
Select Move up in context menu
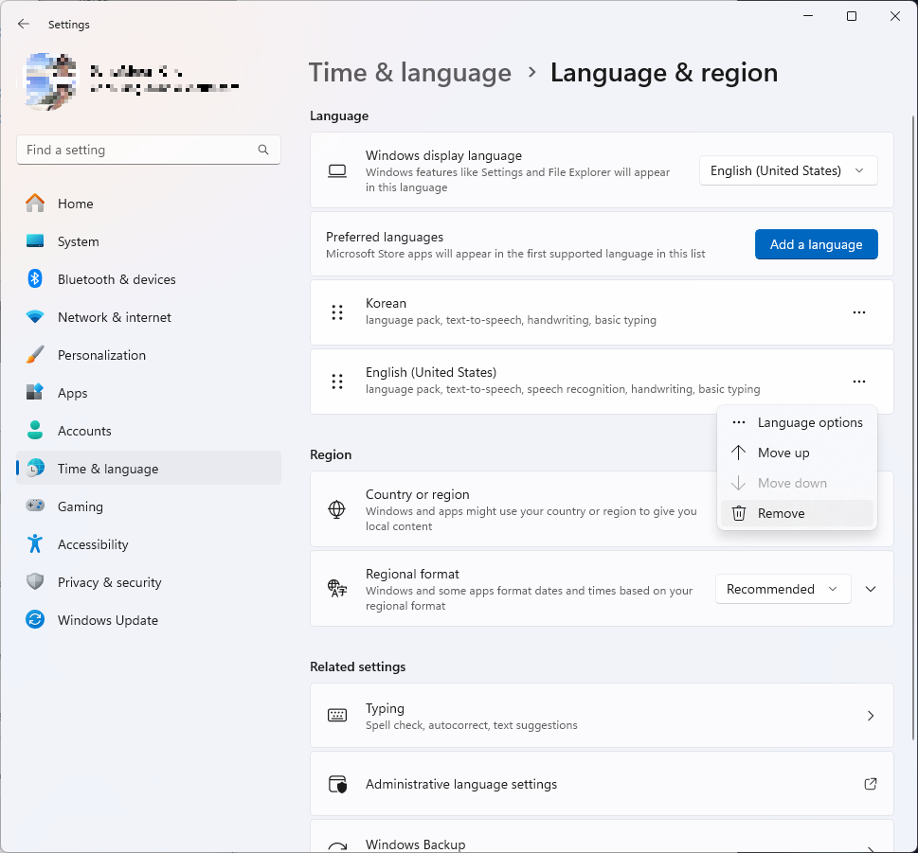pyautogui.click(x=797, y=453)
